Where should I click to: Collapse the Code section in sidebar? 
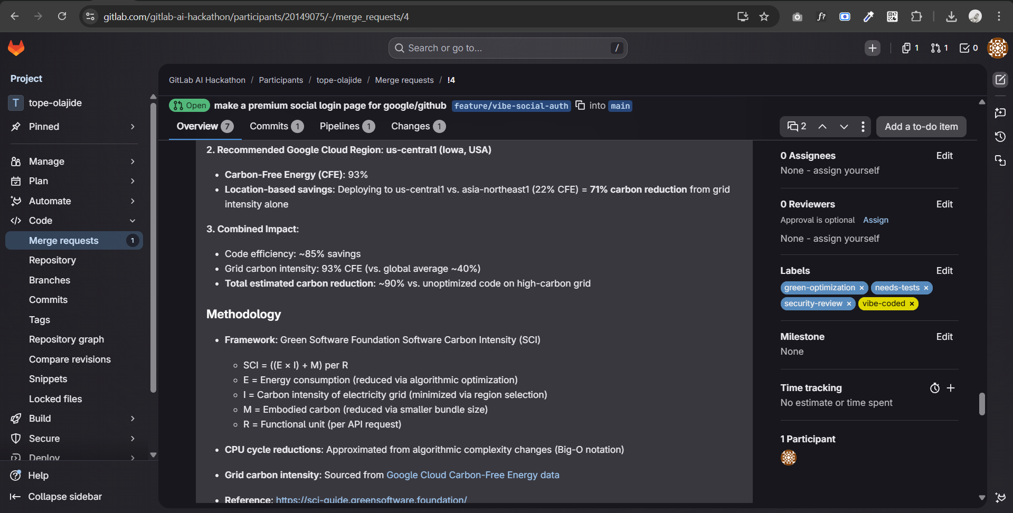132,221
